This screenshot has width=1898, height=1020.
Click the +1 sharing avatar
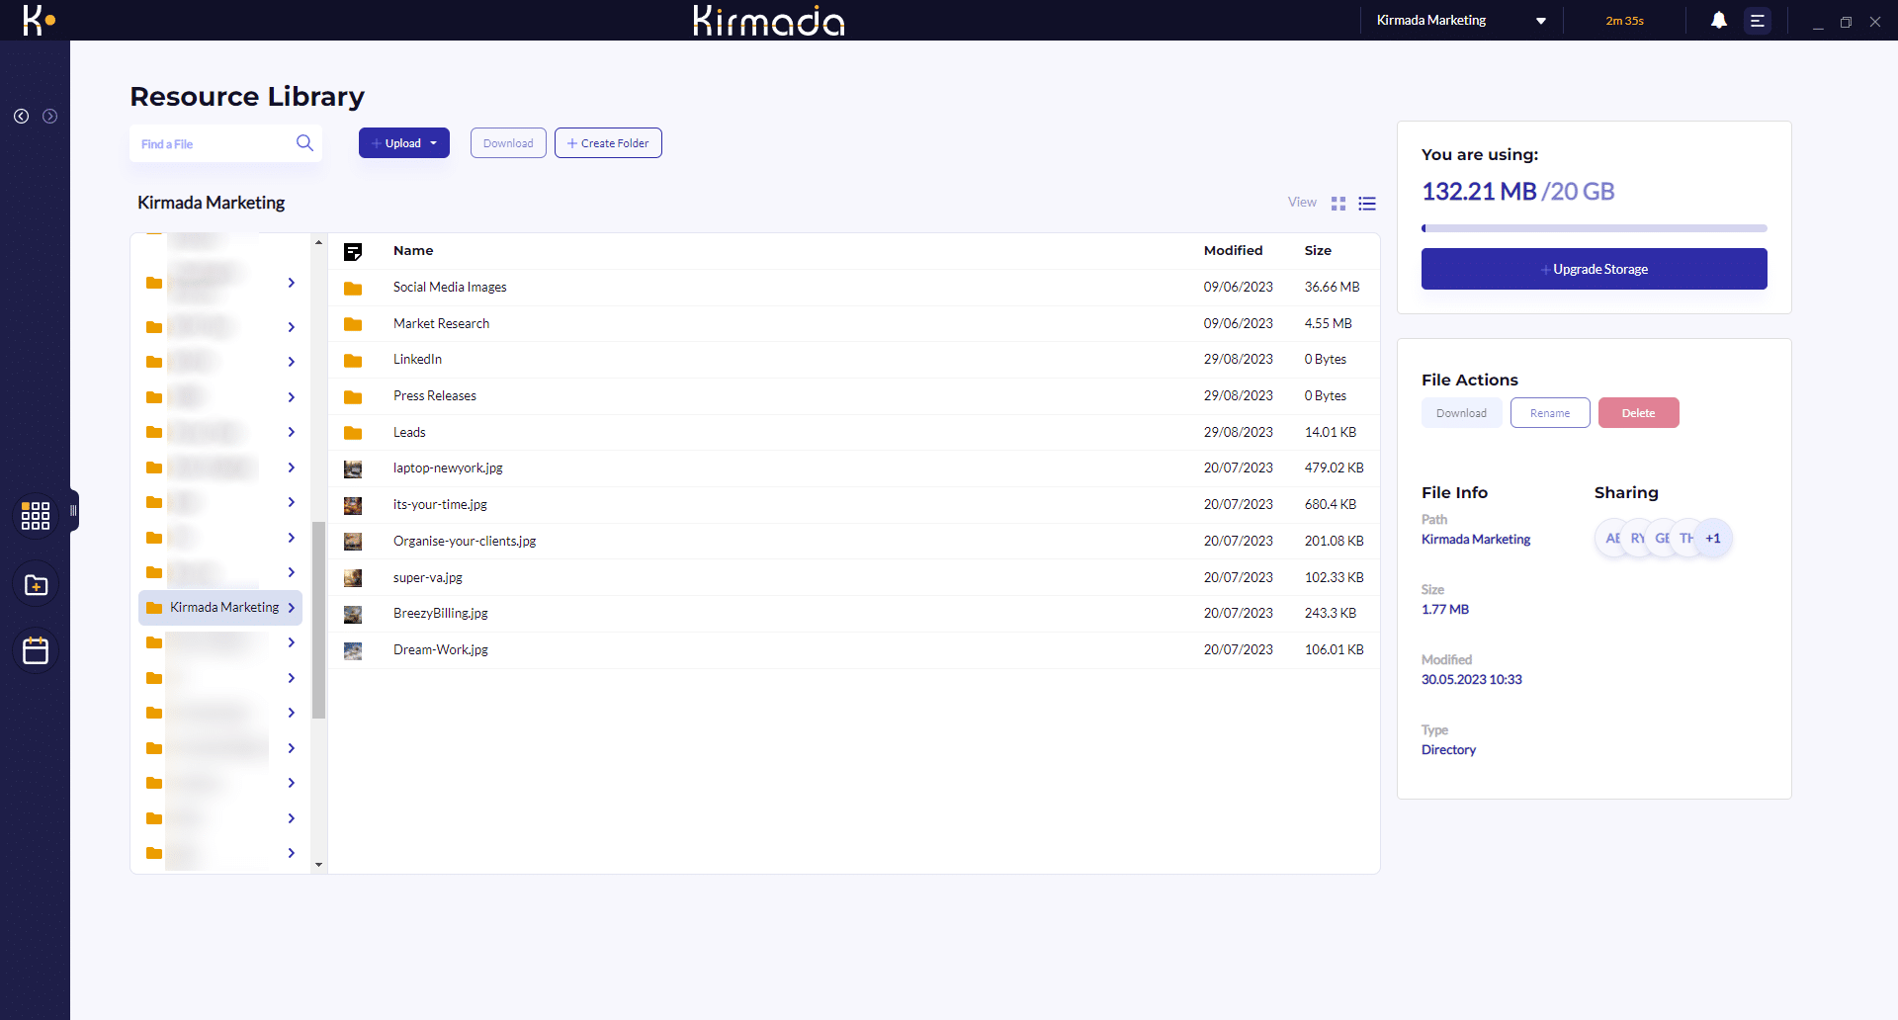click(x=1713, y=539)
